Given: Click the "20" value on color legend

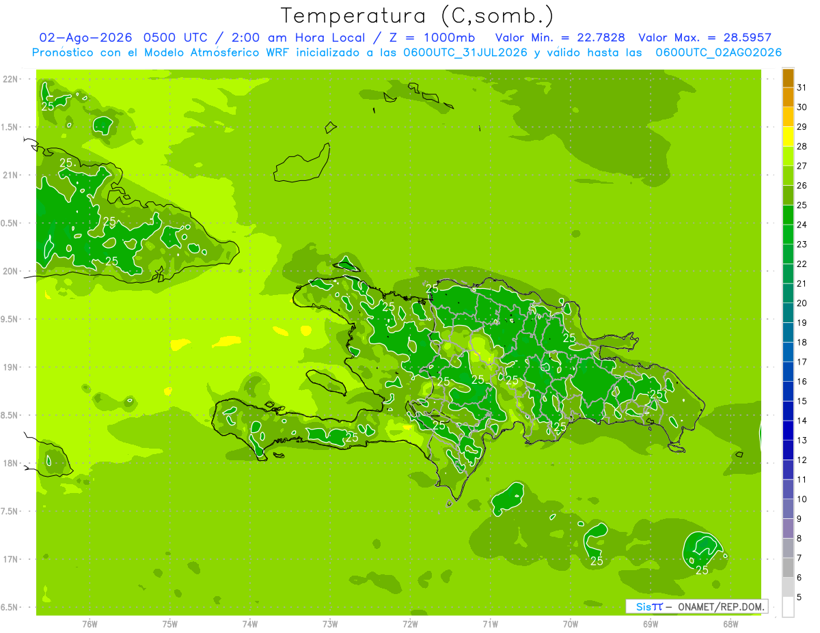Looking at the screenshot, I should click(802, 303).
